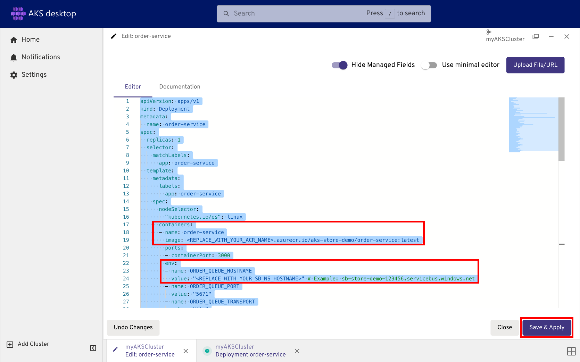Click the search magnifier icon

tap(226, 14)
